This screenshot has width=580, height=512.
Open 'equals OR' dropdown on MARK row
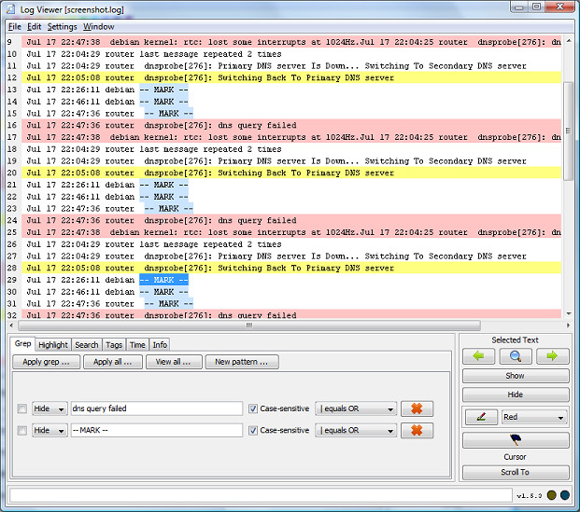coord(356,430)
